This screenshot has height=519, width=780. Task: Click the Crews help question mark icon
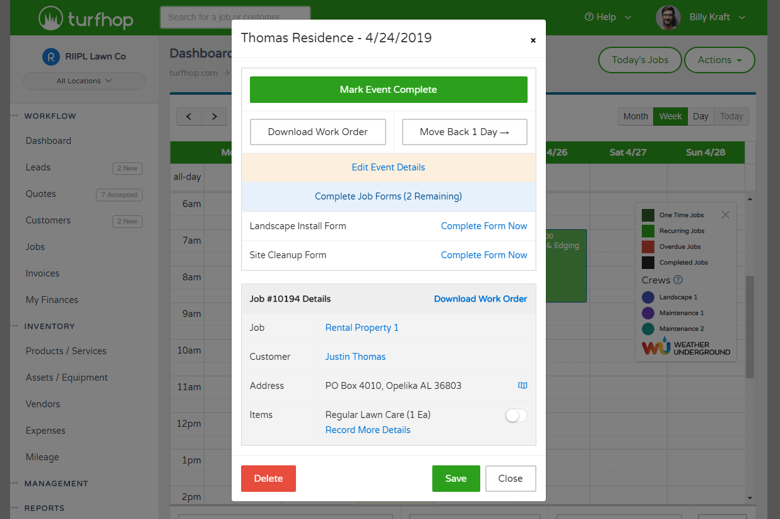click(678, 280)
